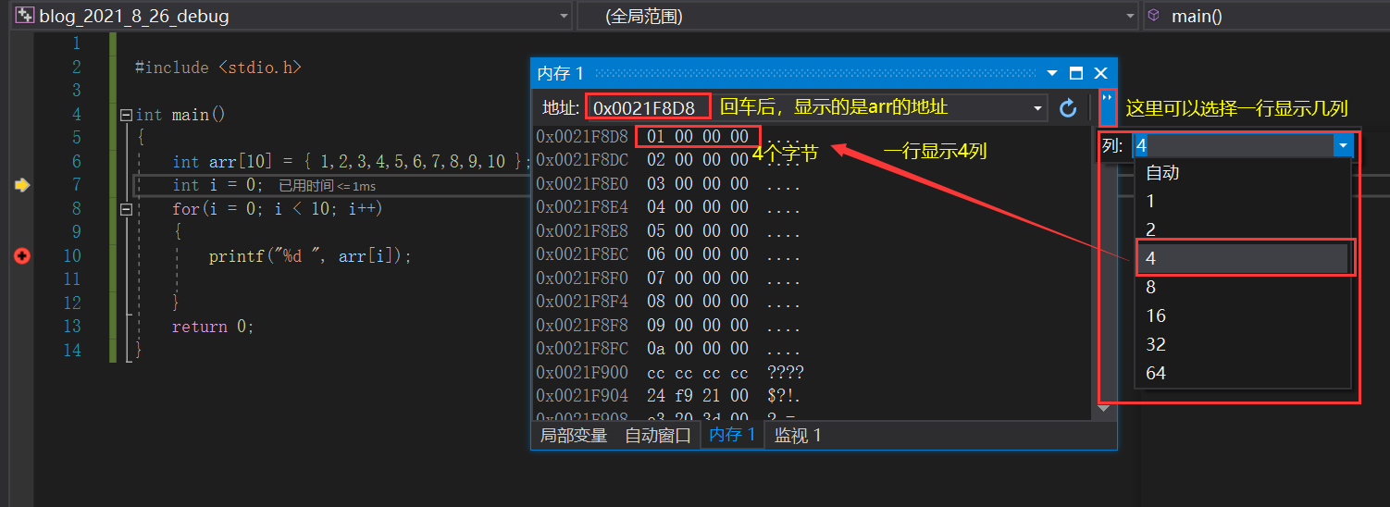Click memory row address 0x0021F8DC
This screenshot has height=507, width=1390.
pyautogui.click(x=582, y=160)
